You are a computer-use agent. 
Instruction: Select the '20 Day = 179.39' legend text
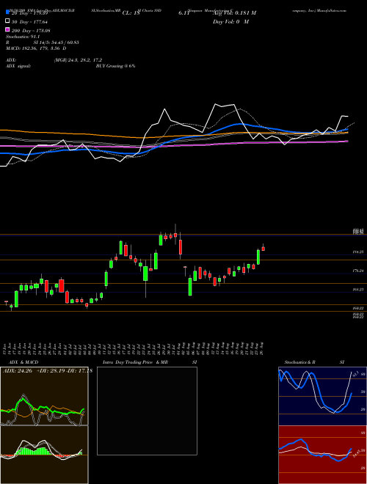tap(29, 13)
